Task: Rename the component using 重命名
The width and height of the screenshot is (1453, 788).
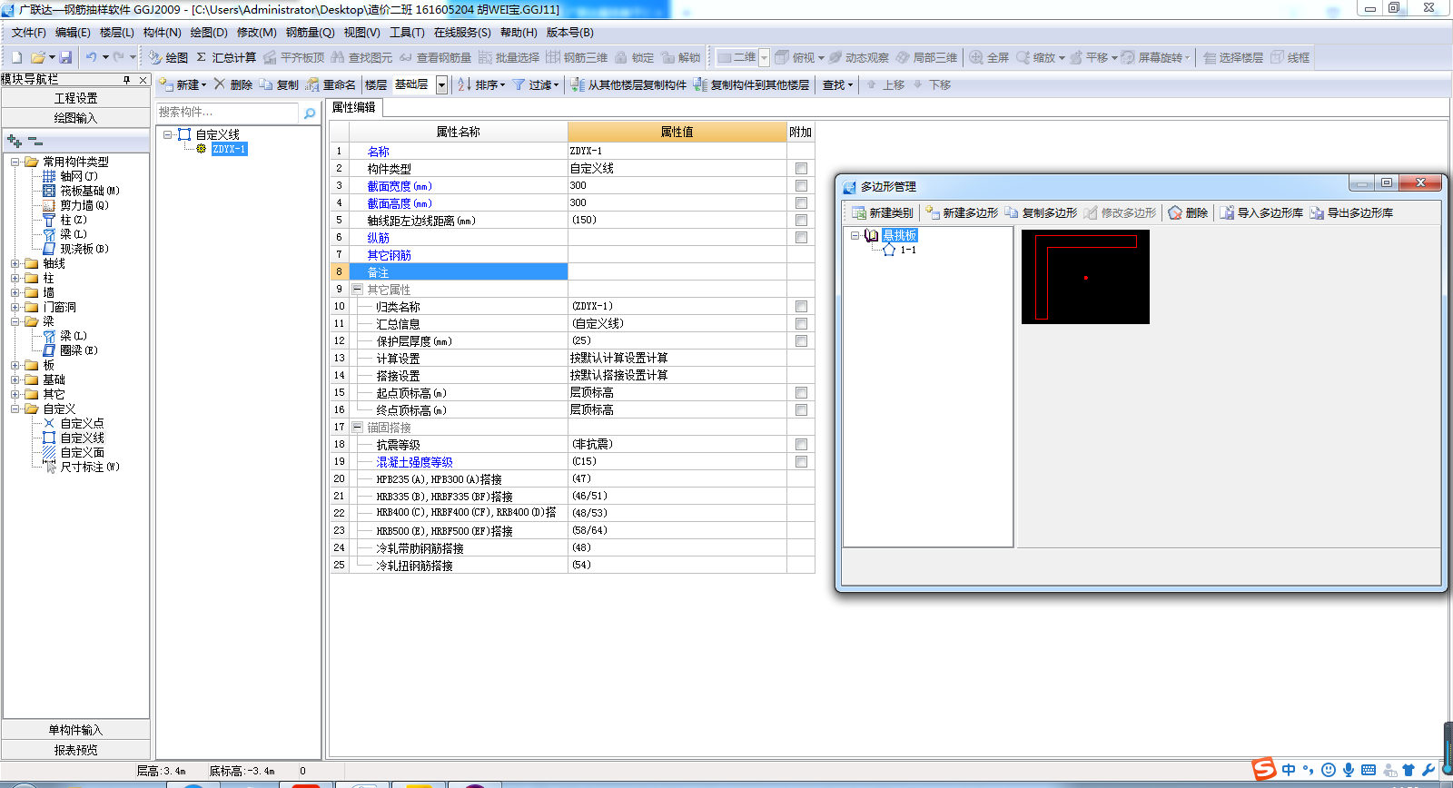Action: point(331,84)
